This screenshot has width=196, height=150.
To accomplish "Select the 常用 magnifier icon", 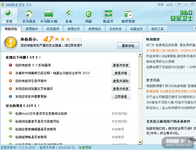I will (x=9, y=14).
